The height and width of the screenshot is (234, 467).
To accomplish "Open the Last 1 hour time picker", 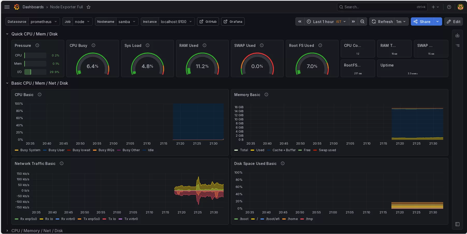I will [326, 21].
